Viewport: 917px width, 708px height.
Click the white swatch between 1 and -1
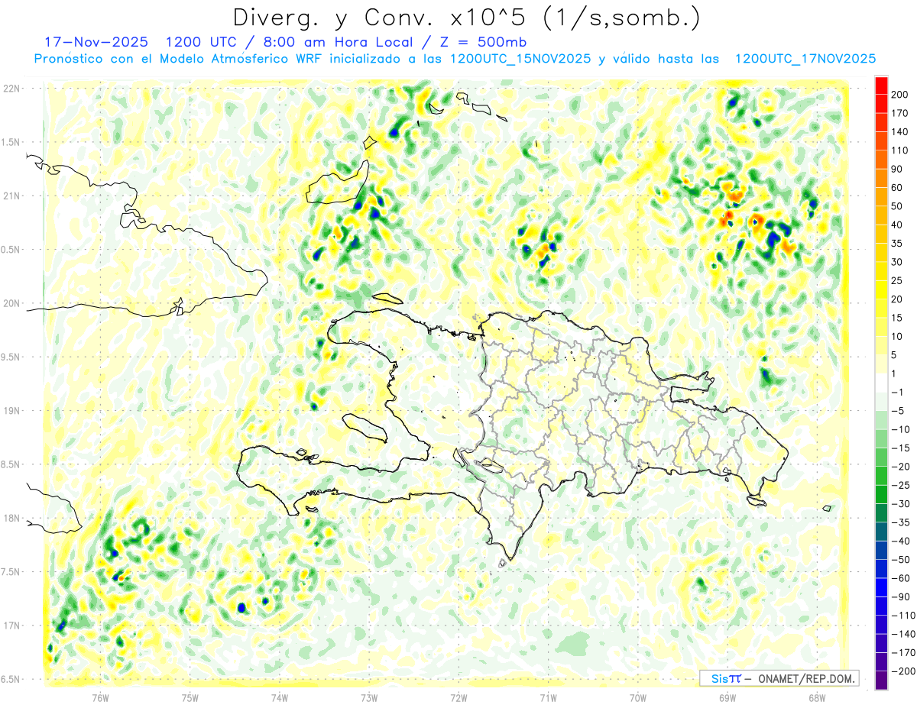881,383
